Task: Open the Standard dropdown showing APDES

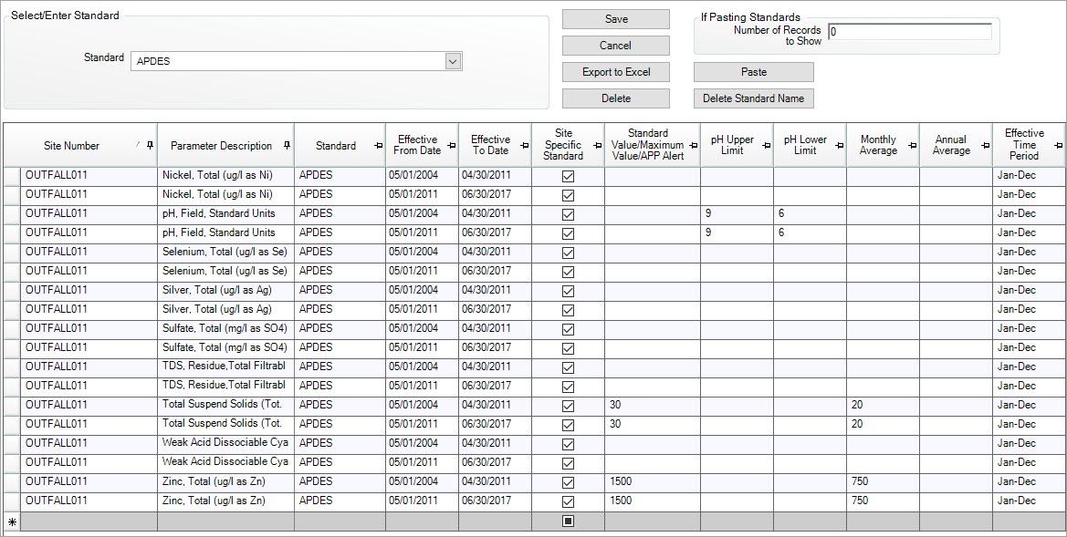Action: coord(453,60)
